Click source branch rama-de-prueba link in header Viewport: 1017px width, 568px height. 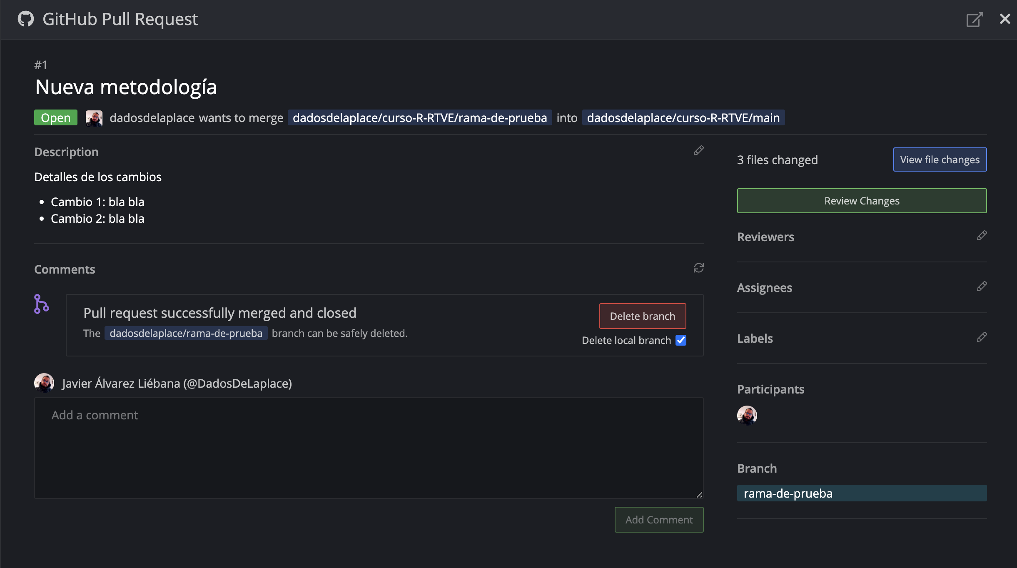pos(419,118)
